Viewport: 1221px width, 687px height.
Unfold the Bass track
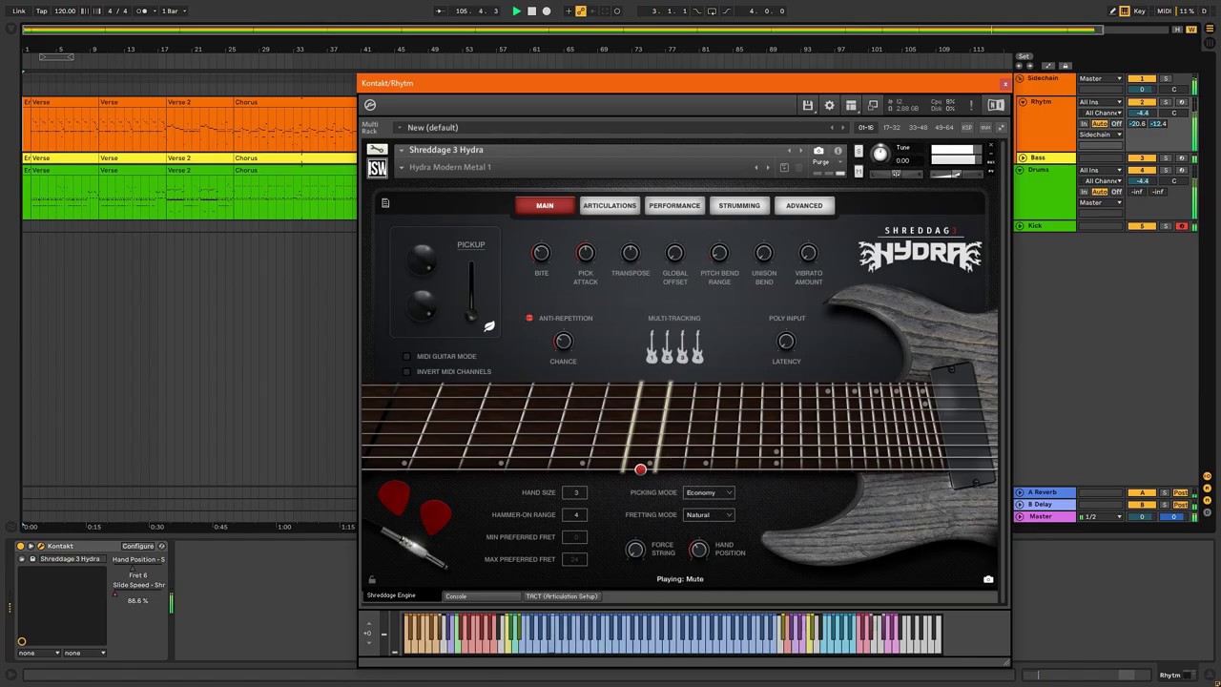[x=1023, y=158]
